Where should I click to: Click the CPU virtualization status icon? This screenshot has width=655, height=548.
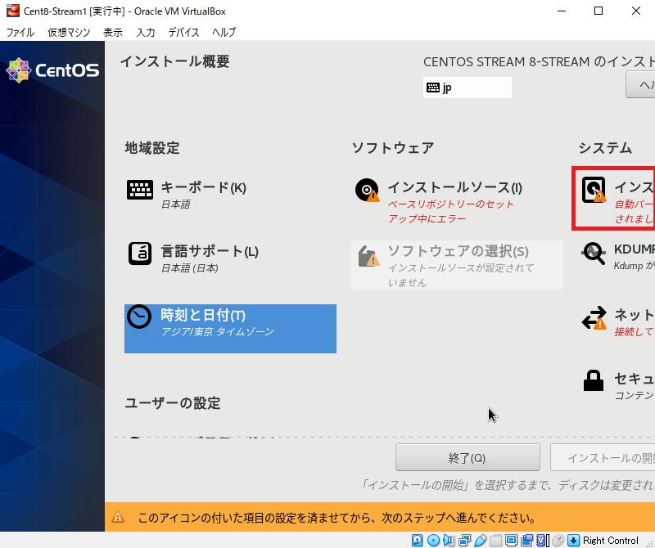[x=542, y=541]
